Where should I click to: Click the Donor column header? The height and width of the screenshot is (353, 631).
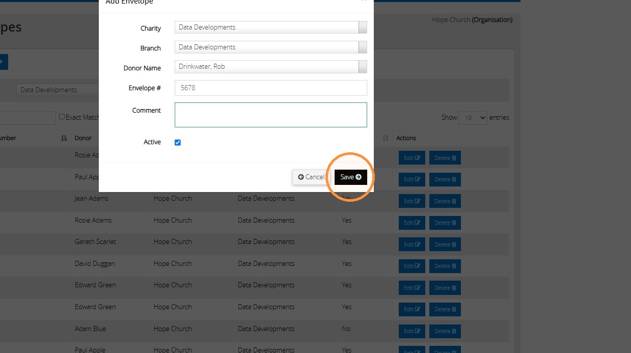point(83,138)
